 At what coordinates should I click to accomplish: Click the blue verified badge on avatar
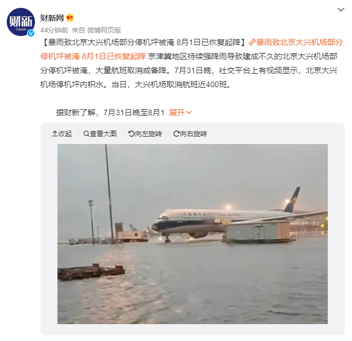(x=31, y=33)
